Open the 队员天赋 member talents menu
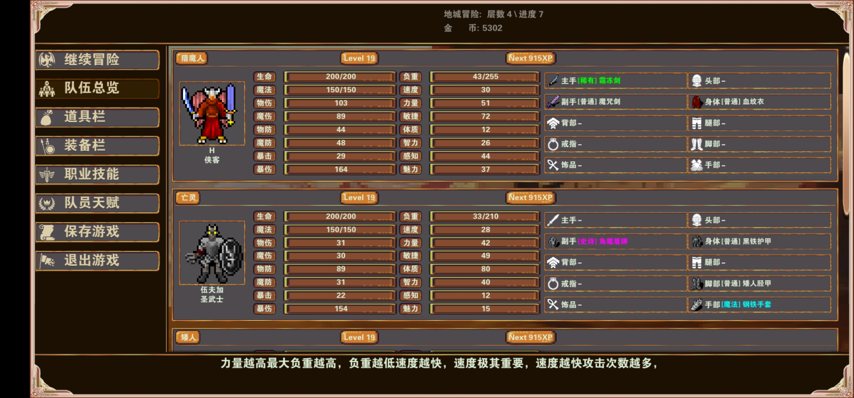 [x=98, y=203]
